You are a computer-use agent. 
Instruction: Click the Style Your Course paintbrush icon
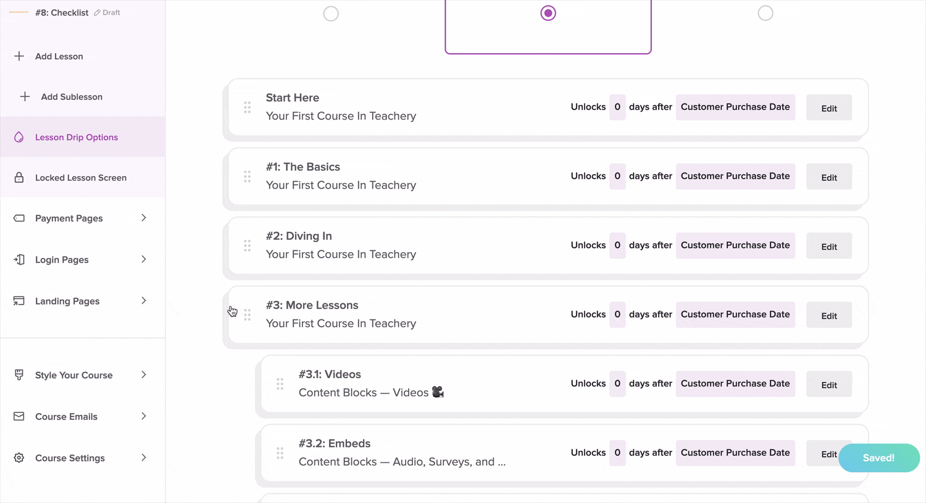coord(19,375)
